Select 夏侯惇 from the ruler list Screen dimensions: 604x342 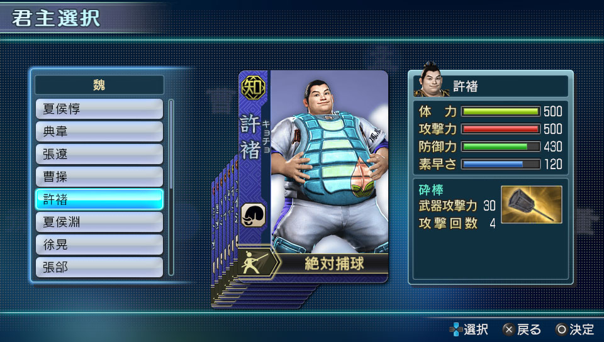pos(99,109)
